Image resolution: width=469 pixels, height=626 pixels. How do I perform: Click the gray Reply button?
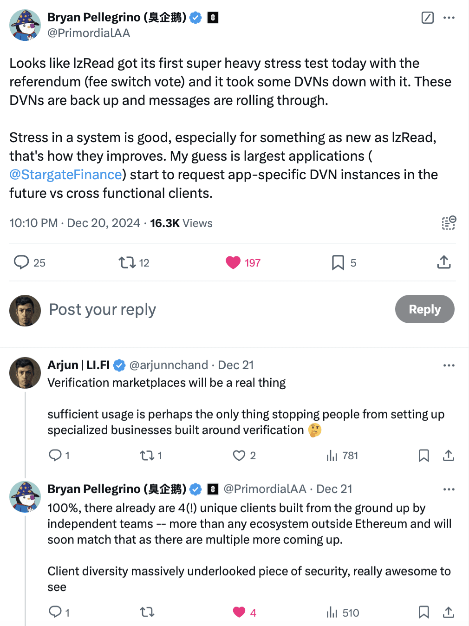tap(424, 309)
